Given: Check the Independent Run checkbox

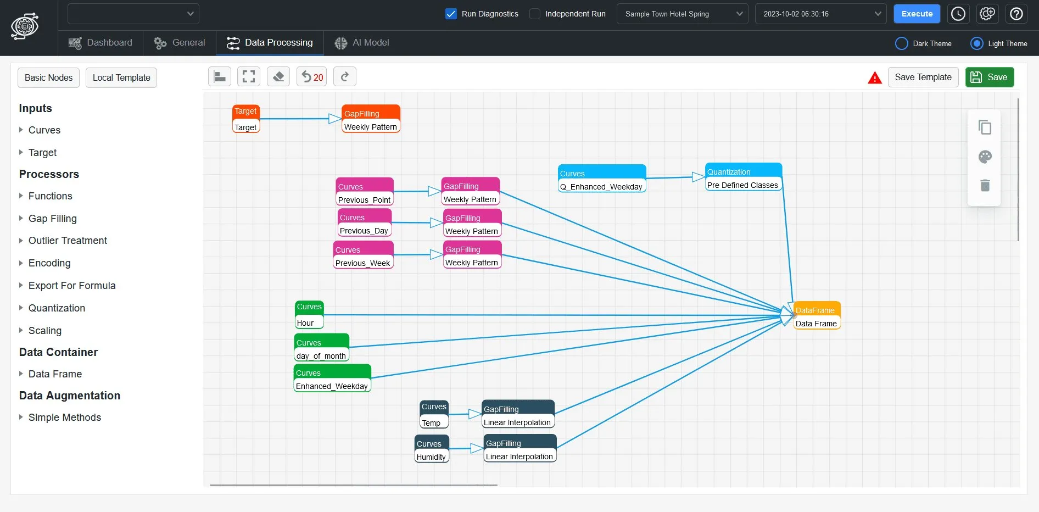Looking at the screenshot, I should 535,14.
